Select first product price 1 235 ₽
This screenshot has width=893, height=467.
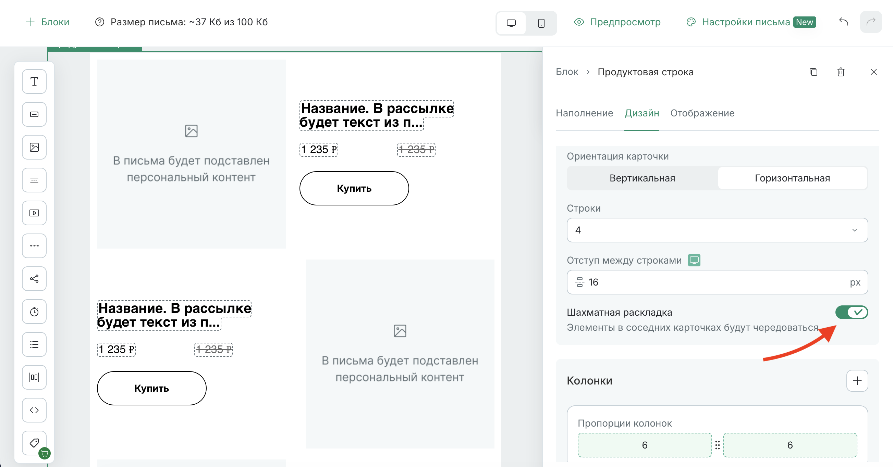click(x=319, y=150)
